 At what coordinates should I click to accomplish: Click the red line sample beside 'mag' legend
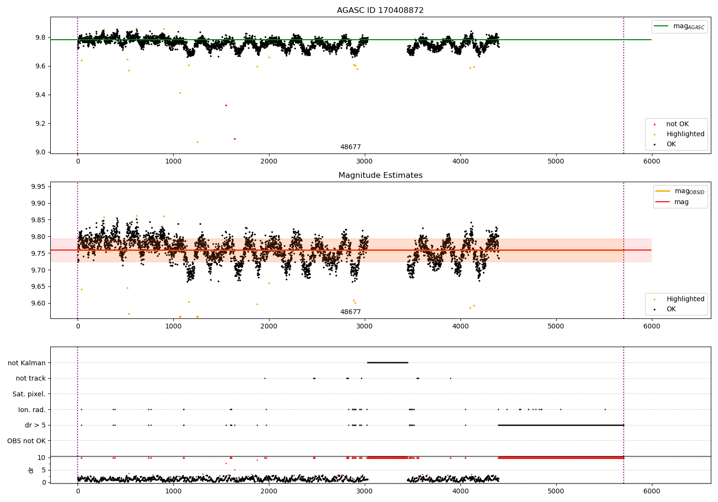[662, 202]
